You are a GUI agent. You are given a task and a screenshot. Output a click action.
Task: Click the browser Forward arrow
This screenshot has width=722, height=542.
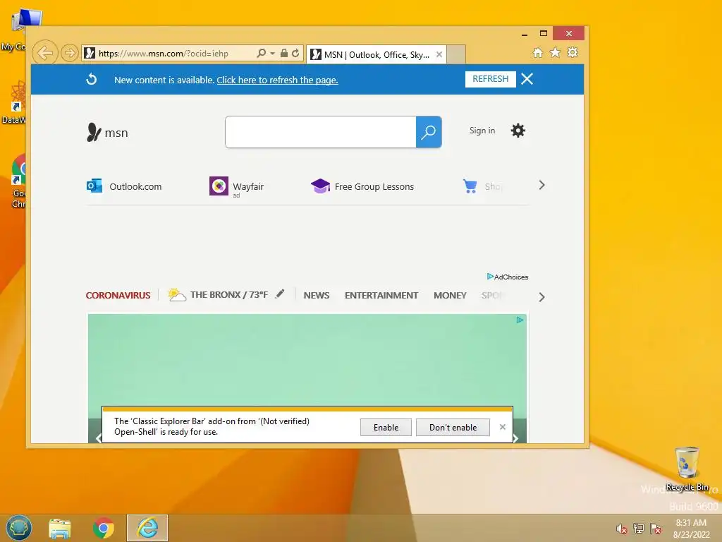[70, 53]
